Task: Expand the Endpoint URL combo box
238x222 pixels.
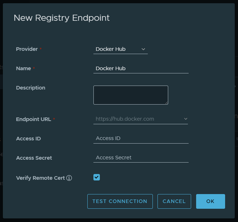Action: (140, 119)
